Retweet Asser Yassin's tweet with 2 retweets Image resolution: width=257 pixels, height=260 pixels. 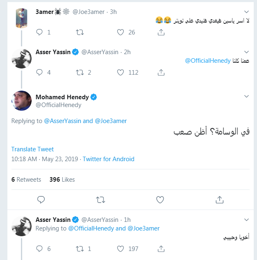tap(81, 72)
